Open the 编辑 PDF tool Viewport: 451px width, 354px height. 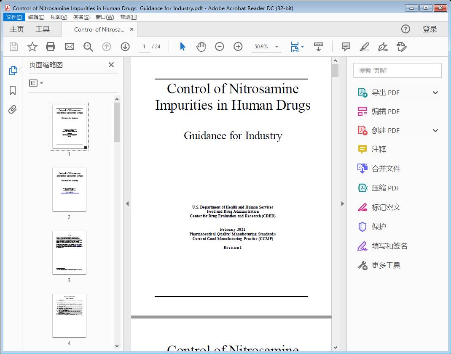(x=385, y=111)
